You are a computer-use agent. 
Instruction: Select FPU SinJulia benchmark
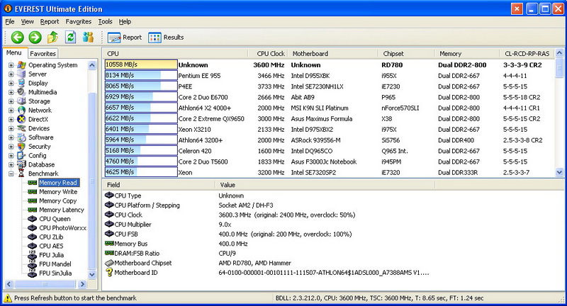(x=55, y=273)
